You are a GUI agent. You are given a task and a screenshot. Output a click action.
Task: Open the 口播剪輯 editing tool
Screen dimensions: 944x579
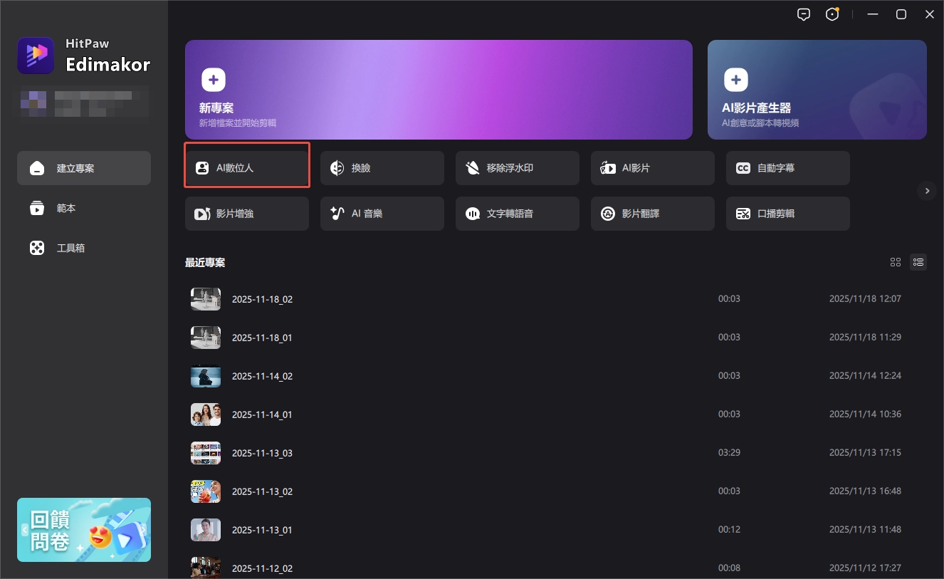click(787, 214)
